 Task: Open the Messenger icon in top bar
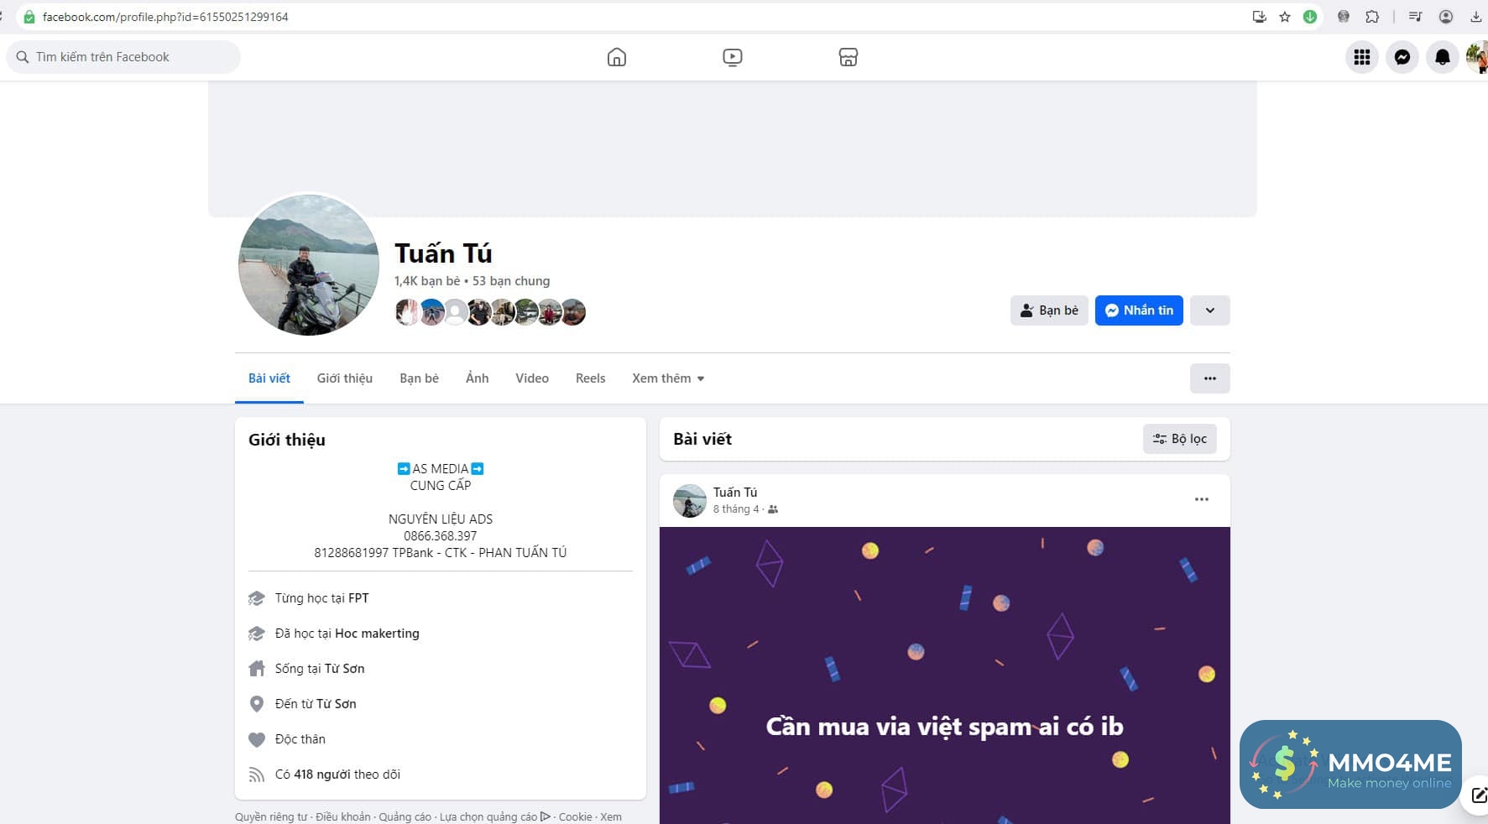(x=1402, y=57)
